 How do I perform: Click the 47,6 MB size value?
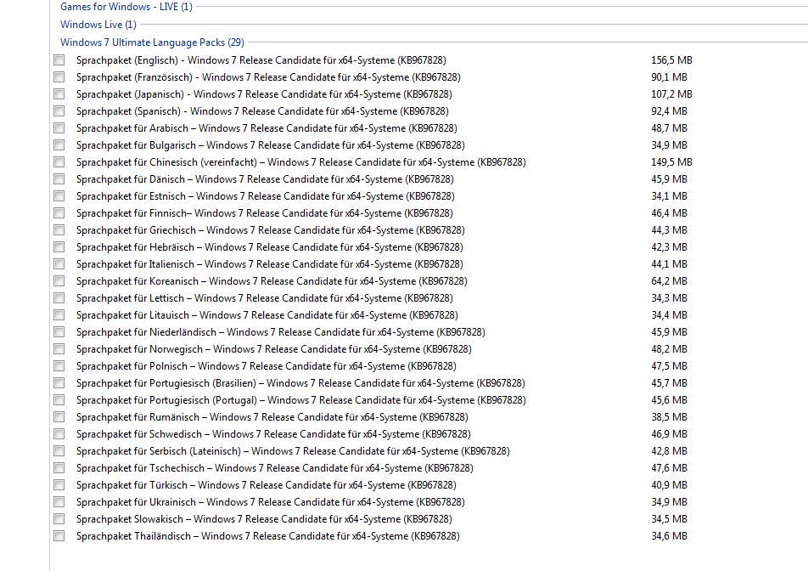point(669,468)
